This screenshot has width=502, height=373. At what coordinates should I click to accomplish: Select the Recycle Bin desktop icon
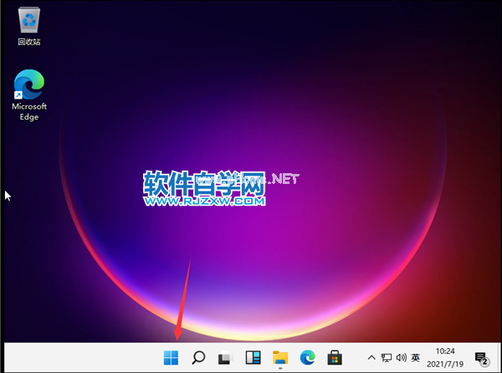point(29,26)
